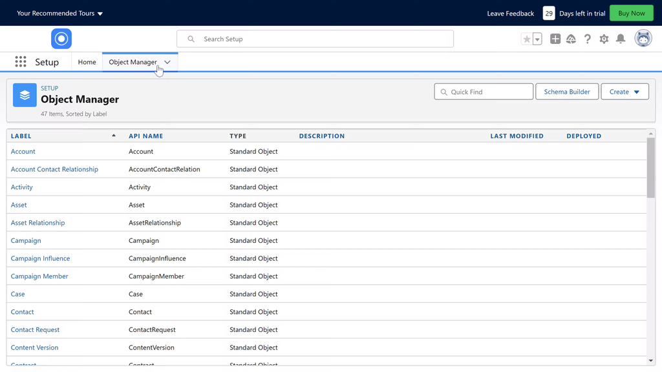Open the Global Actions plus icon

coord(555,39)
